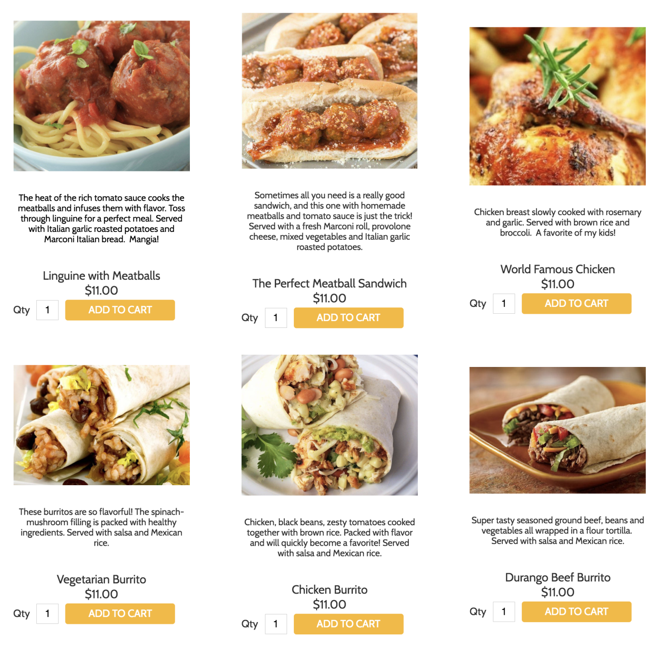Open the rosemary chicken photo
Screen dimensions: 660x648
(558, 106)
